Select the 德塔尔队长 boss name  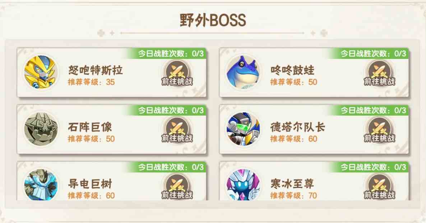pos(298,127)
